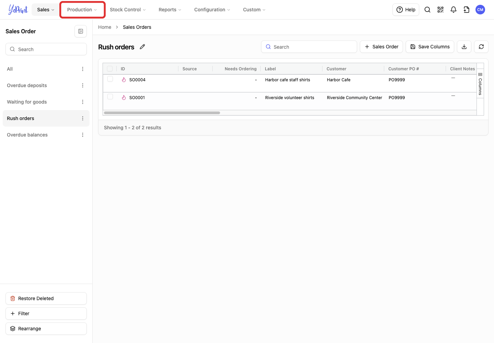This screenshot has height=343, width=494.
Task: Add a Filter in the sidebar
Action: coord(46,314)
